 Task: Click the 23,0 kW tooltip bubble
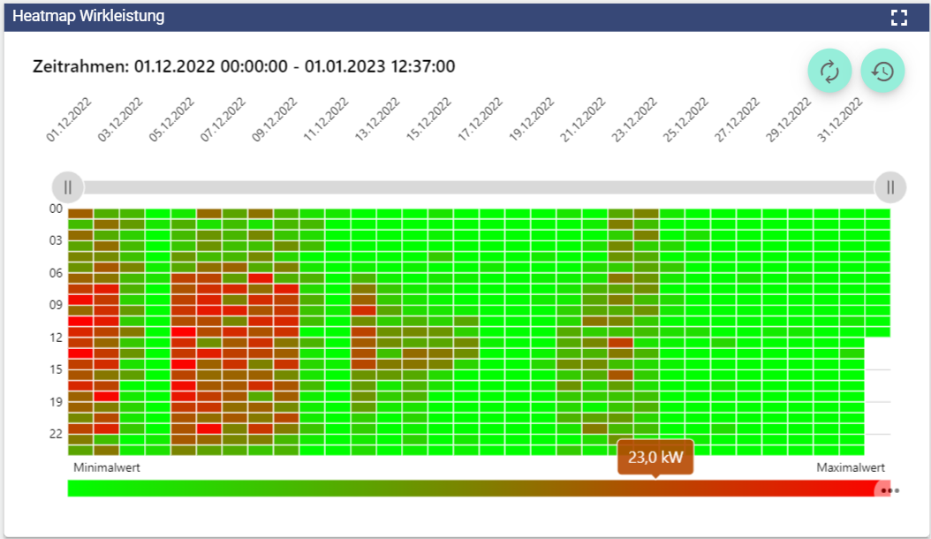tap(655, 459)
